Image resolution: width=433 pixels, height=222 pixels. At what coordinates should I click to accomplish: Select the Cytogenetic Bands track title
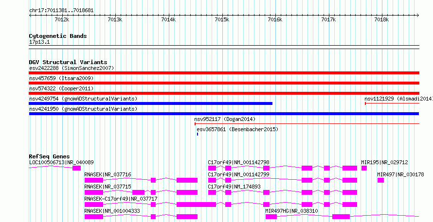tap(58, 36)
